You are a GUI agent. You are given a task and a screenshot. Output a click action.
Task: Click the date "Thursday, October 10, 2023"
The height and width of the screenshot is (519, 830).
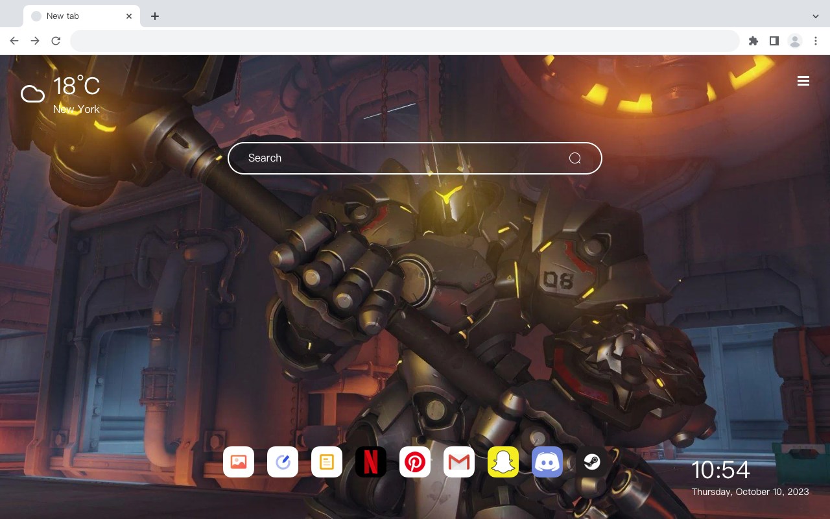tap(750, 492)
